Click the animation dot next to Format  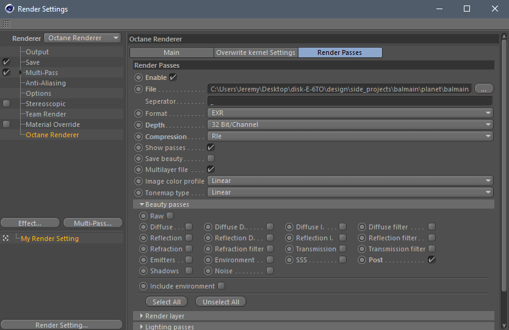click(x=139, y=113)
